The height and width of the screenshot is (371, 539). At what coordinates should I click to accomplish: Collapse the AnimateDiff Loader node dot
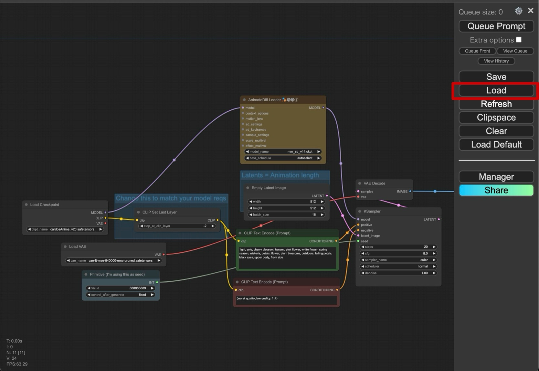click(244, 100)
